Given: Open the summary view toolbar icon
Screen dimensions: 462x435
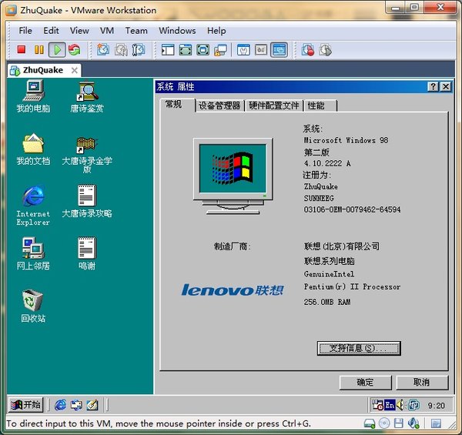Looking at the screenshot, I should (x=243, y=50).
